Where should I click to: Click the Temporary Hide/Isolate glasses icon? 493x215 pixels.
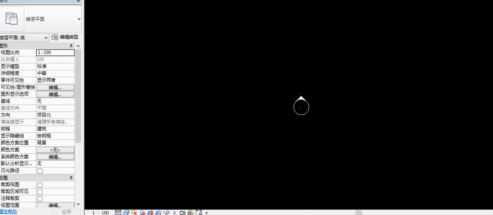(x=166, y=213)
